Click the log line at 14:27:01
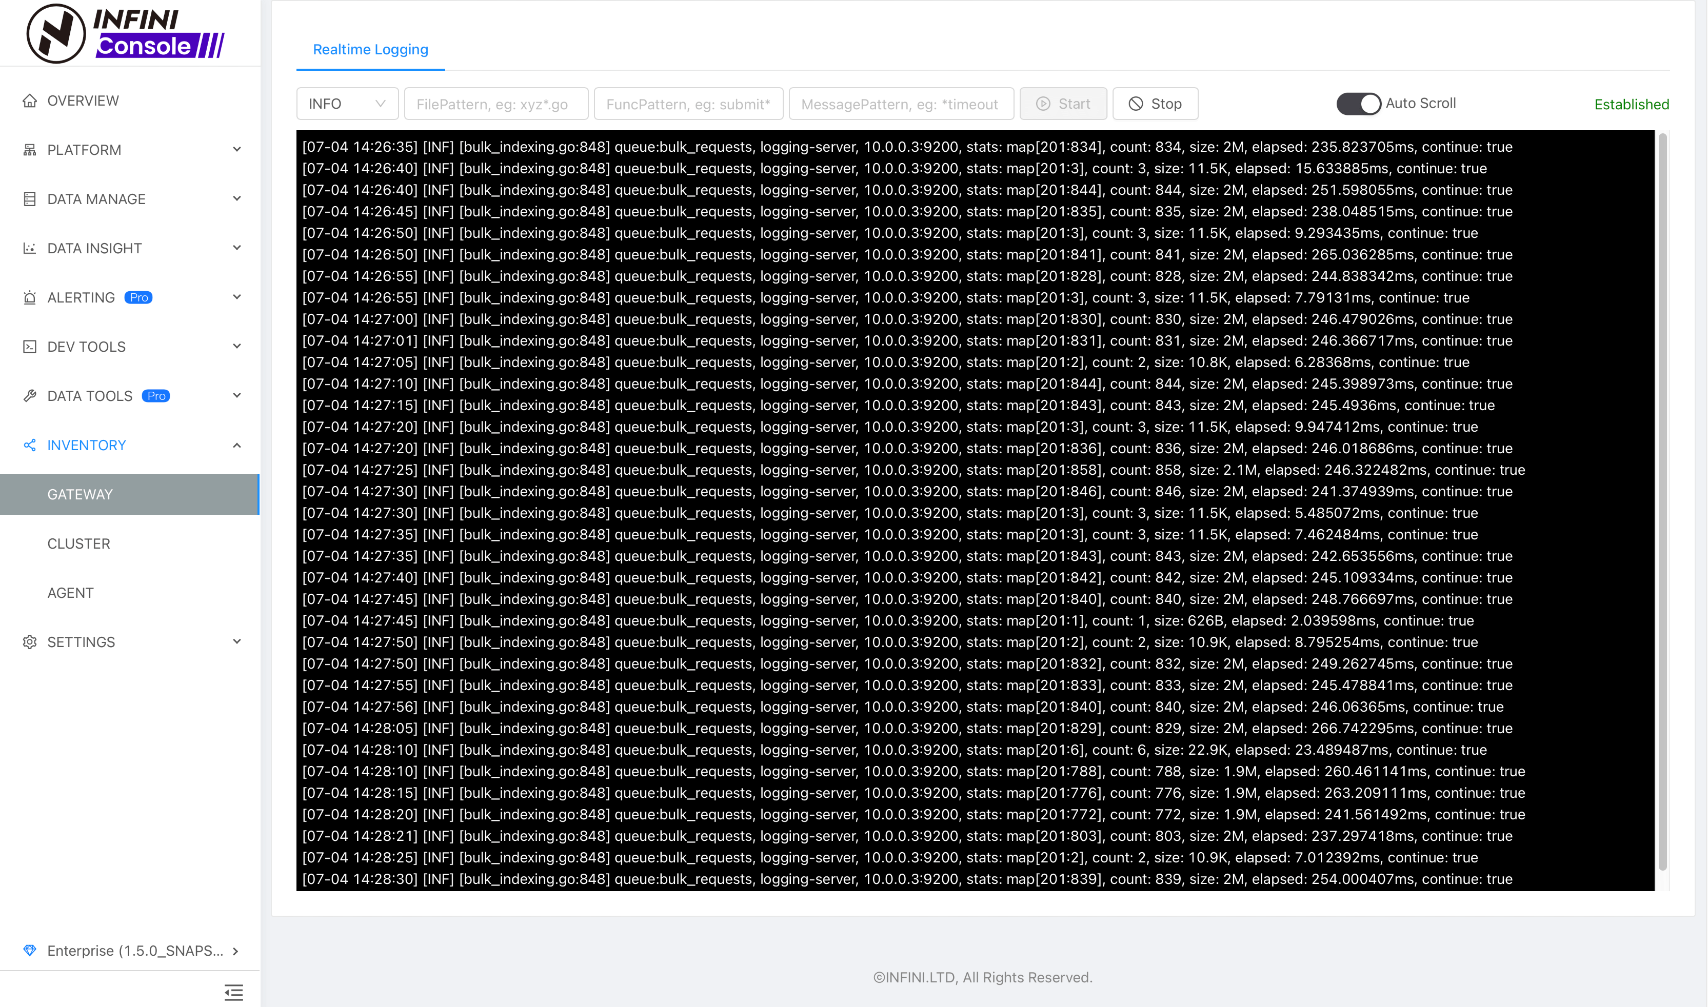1708x1007 pixels. [908, 340]
